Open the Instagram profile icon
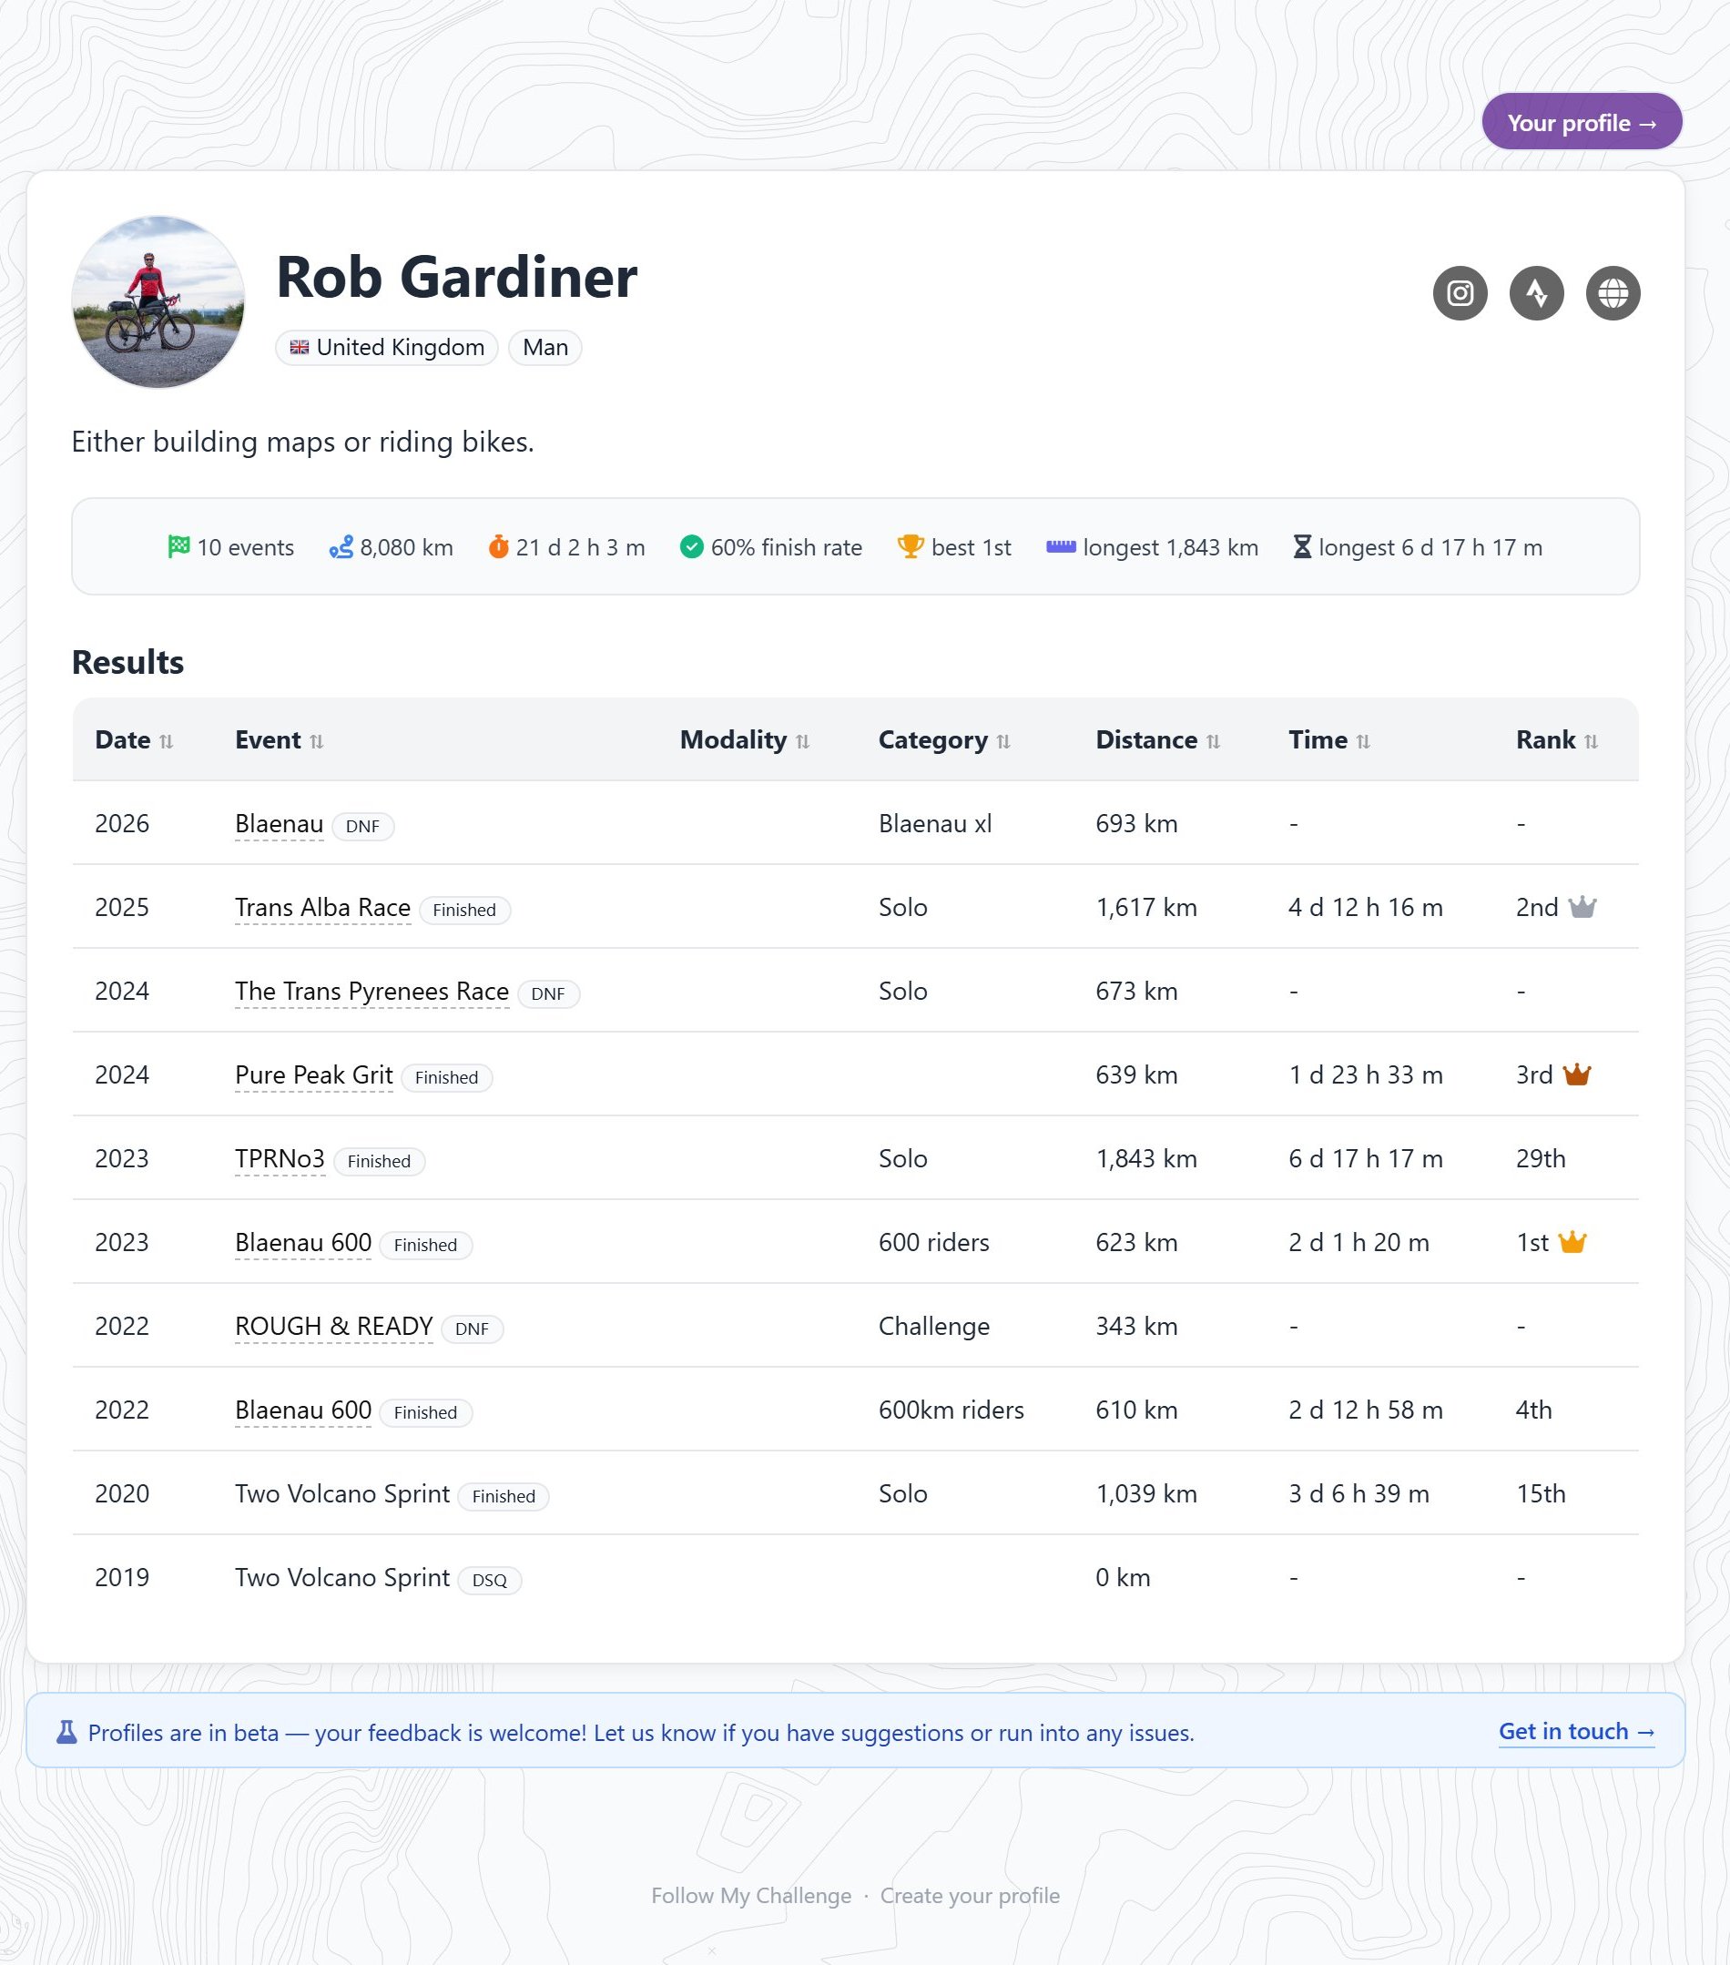Image resolution: width=1730 pixels, height=1965 pixels. point(1460,293)
